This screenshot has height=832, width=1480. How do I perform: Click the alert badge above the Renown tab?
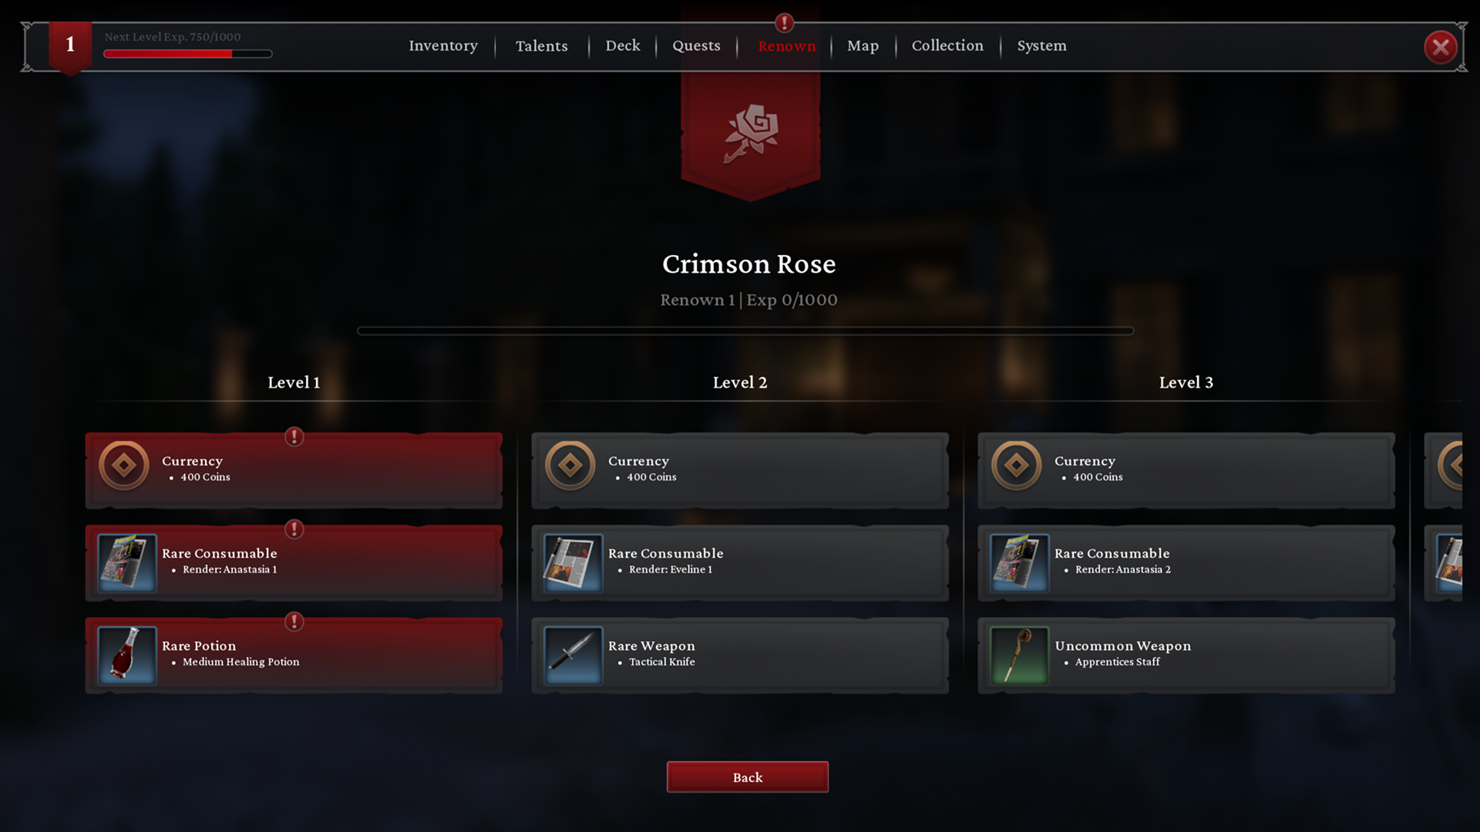(x=785, y=22)
